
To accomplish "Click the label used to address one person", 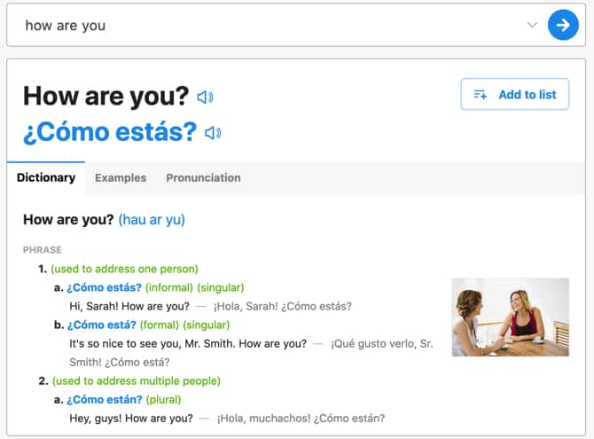I will tap(125, 269).
